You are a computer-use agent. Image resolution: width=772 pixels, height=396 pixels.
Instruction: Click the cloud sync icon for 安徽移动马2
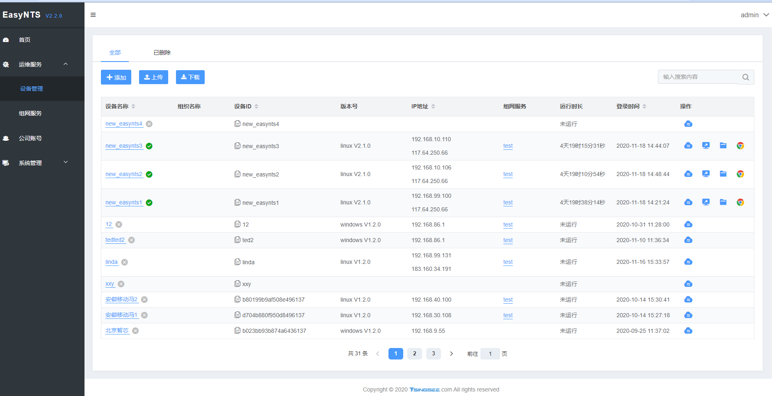[688, 300]
